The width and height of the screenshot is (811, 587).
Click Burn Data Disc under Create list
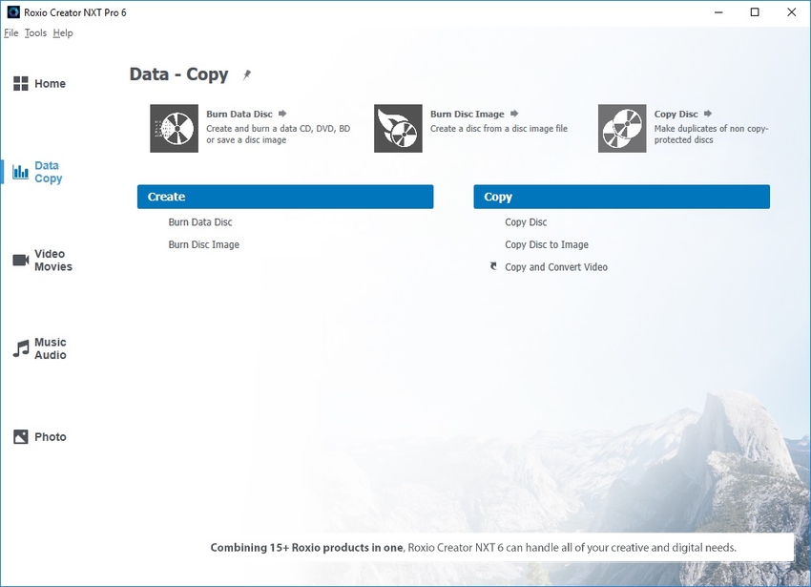pos(200,222)
